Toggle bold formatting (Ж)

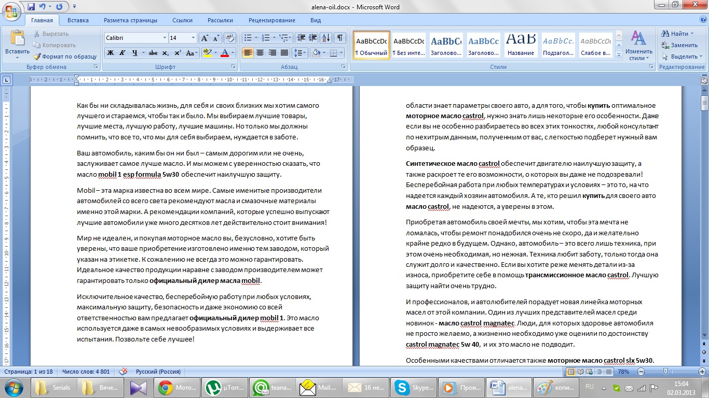click(x=110, y=53)
